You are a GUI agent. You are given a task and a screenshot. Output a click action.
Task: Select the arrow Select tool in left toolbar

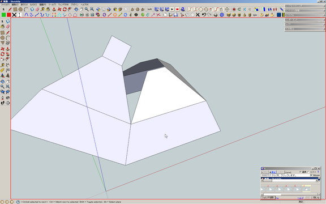(2, 22)
